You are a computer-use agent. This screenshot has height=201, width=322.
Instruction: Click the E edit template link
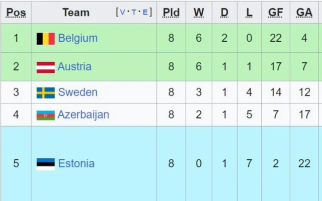coord(145,12)
